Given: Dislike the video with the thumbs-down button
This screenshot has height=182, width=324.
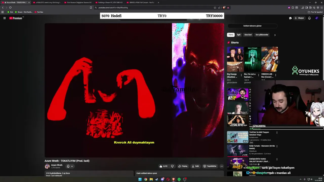Looking at the screenshot, I should click(x=172, y=166).
